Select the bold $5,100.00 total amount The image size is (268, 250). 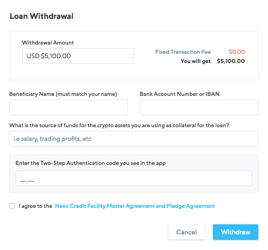point(231,61)
